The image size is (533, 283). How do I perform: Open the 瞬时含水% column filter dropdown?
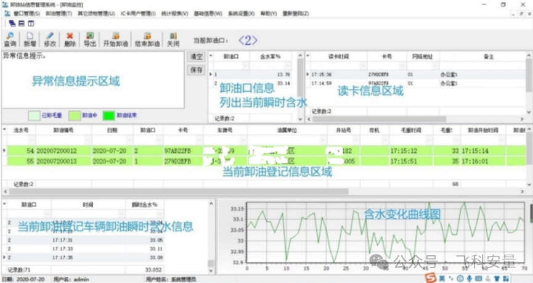coord(160,213)
